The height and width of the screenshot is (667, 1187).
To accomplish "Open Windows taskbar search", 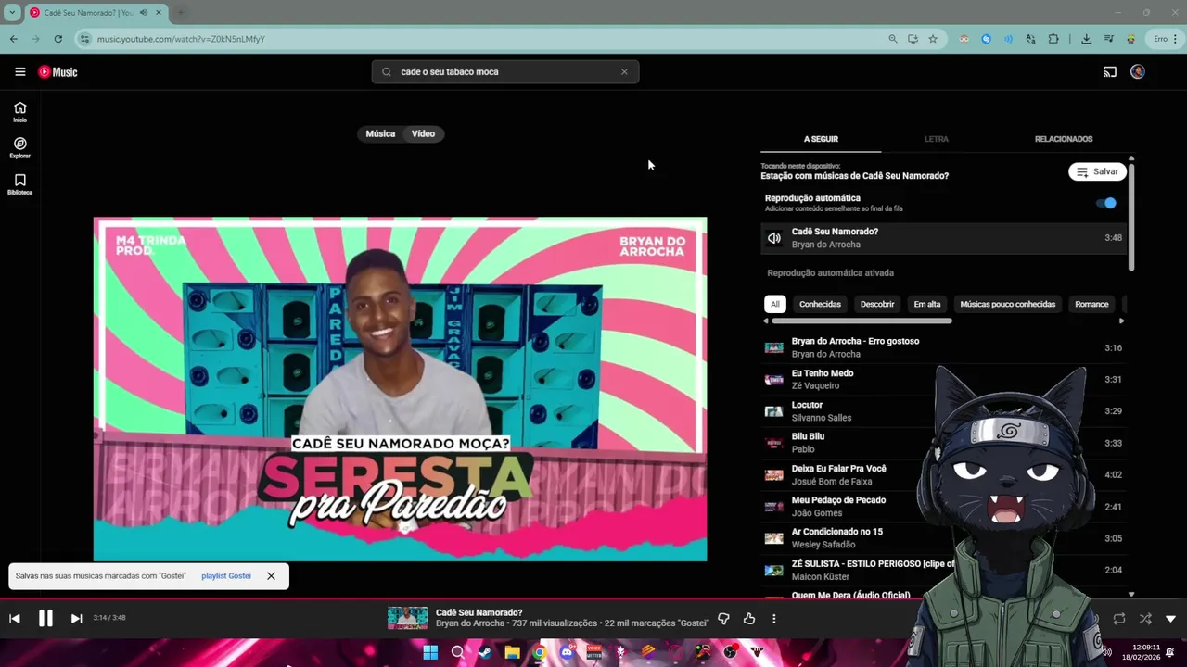I will (x=457, y=652).
